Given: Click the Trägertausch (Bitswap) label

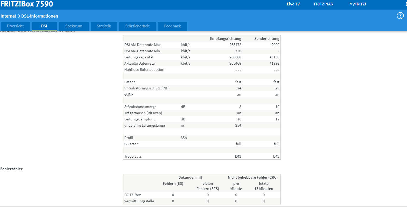Looking at the screenshot, I should click(143, 113).
